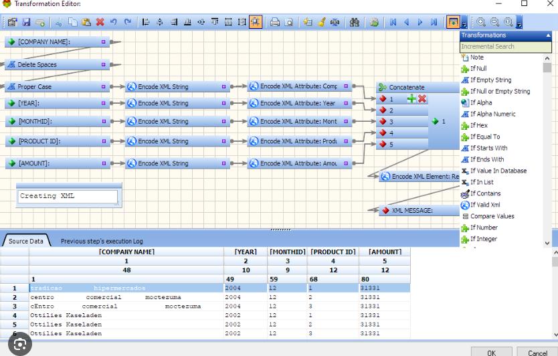558x356 pixels.
Task: Click the Undo arrow in the toolbar
Action: [114, 22]
